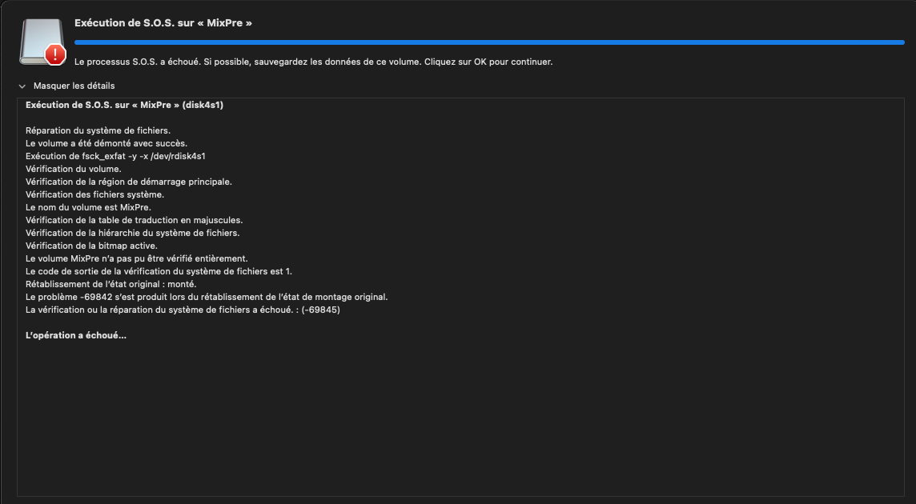Screen dimensions: 916x504
Task: Click the bold "L'opération a échoué…" text
Action: pos(76,335)
